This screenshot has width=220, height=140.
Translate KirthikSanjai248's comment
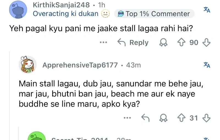click(x=207, y=9)
